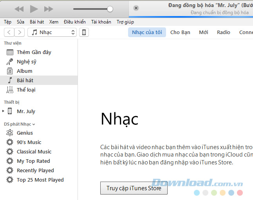Image resolution: width=253 pixels, height=200 pixels.
Task: Click the iPhone device button in toolbar
Action: 84,32
